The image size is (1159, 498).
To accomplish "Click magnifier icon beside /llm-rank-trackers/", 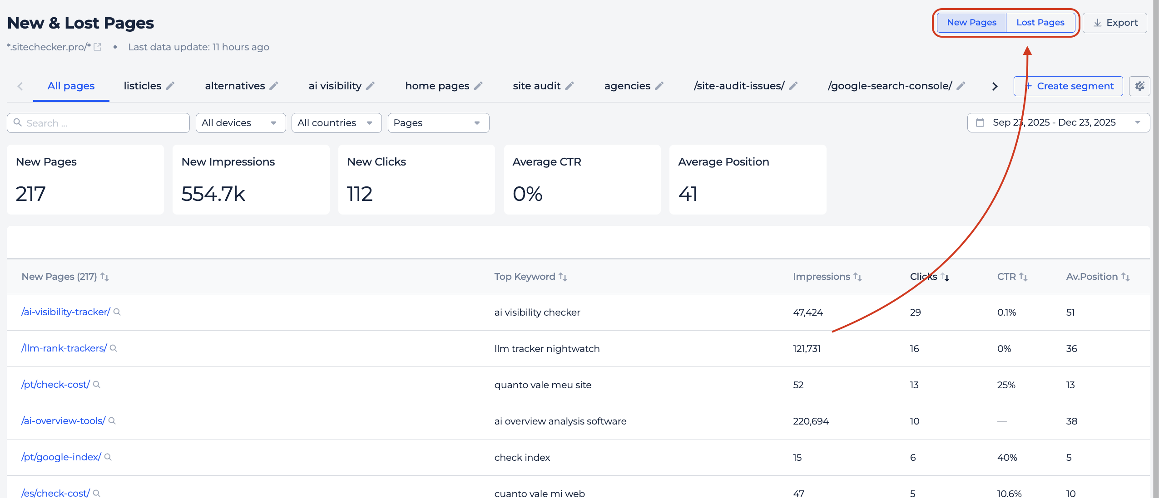I will tap(114, 348).
